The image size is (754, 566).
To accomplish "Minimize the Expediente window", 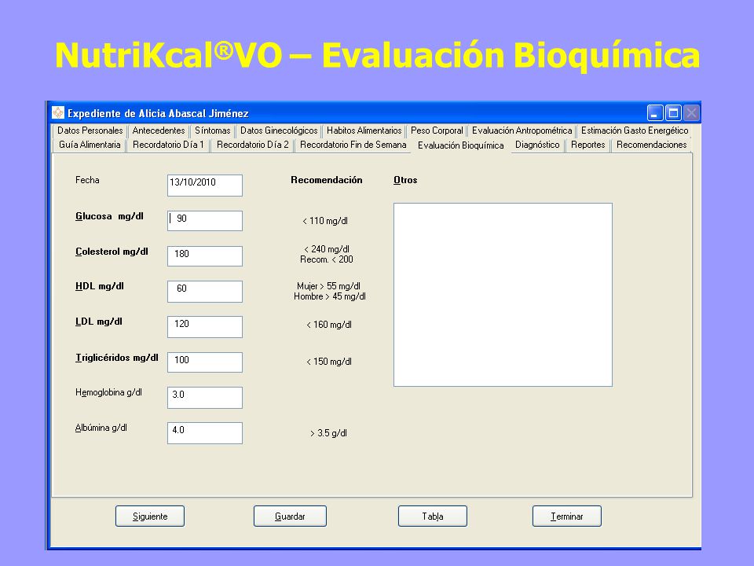I will pos(655,113).
